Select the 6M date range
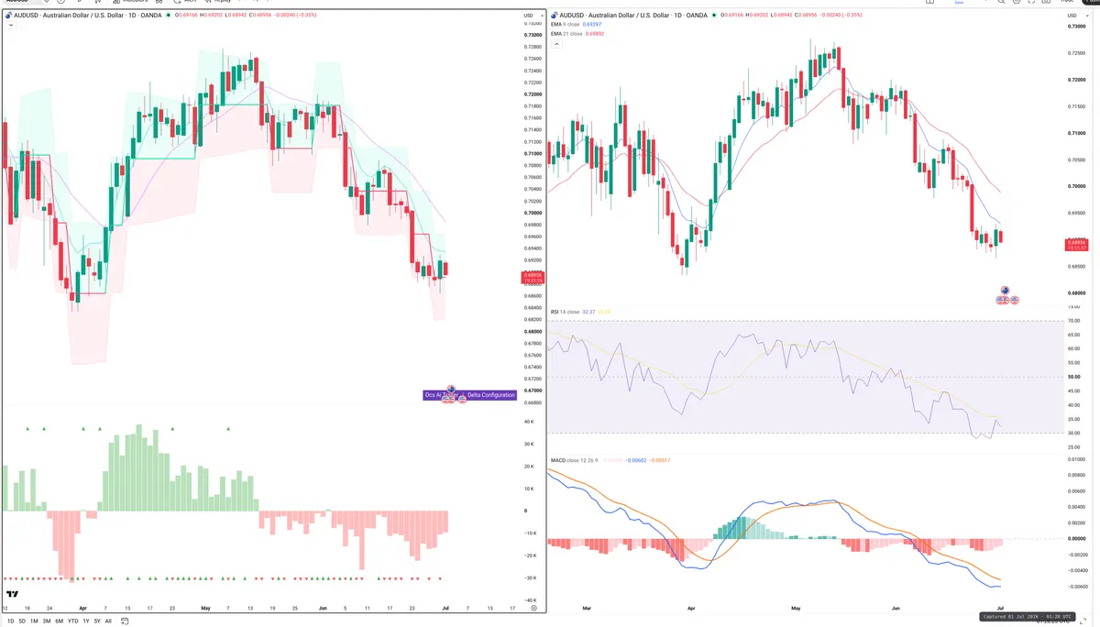The image size is (1100, 627). coord(59,621)
